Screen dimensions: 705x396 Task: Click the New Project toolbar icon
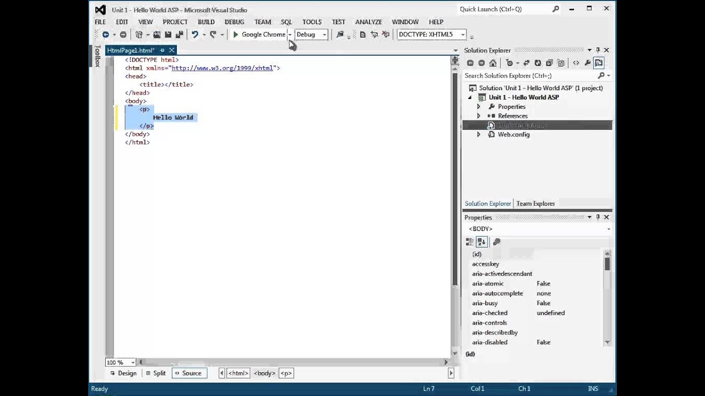[139, 35]
